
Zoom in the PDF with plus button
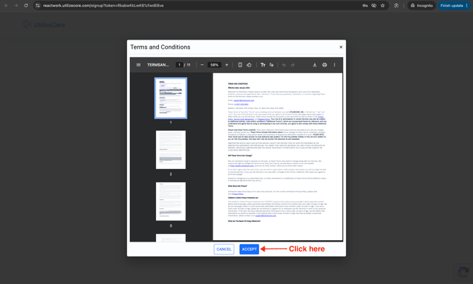(x=227, y=65)
